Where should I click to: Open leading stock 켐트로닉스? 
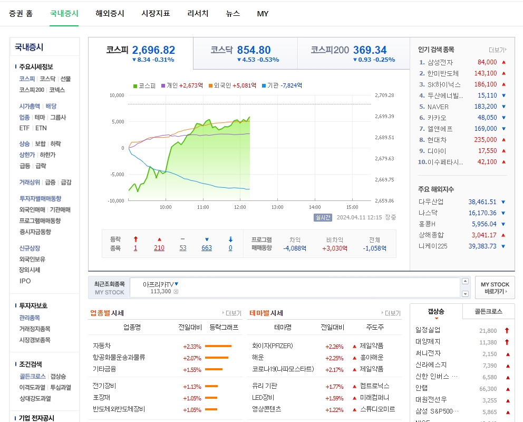374,386
